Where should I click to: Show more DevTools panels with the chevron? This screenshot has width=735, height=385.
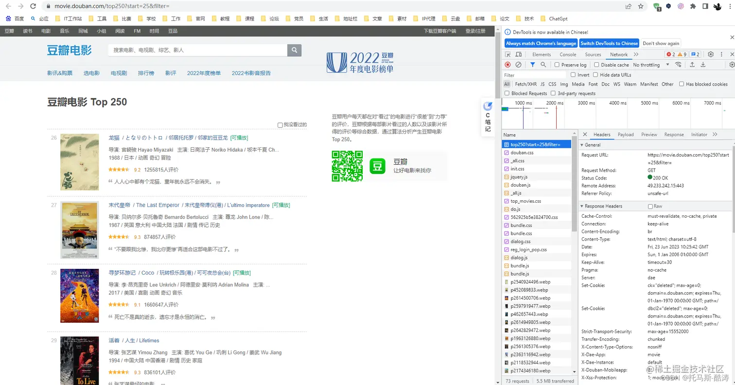636,54
